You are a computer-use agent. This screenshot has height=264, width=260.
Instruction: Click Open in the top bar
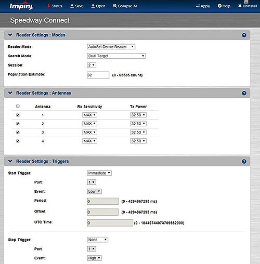pyautogui.click(x=98, y=6)
